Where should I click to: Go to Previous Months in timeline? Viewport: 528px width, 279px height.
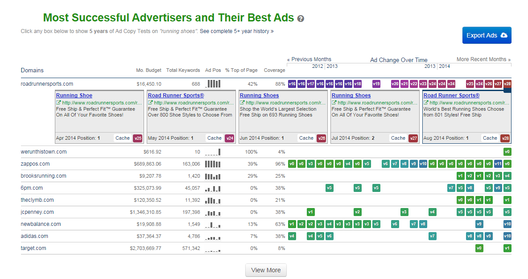(309, 59)
